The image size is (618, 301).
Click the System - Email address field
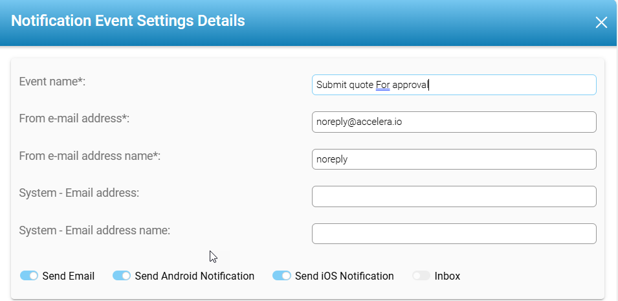[453, 197]
